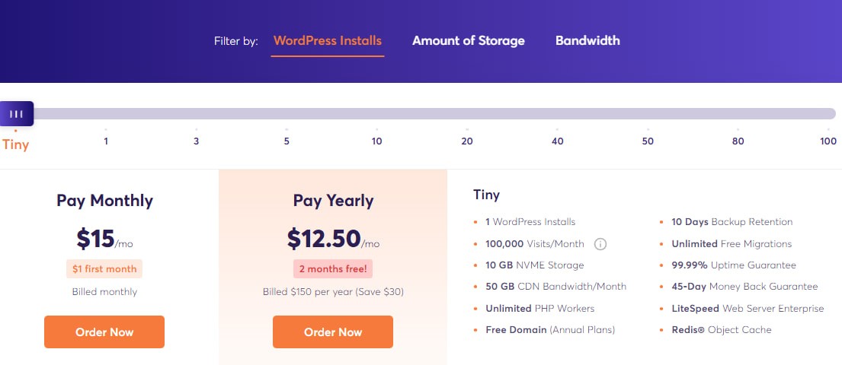Click the $12.50 yearly price
This screenshot has height=365, width=842.
click(324, 238)
